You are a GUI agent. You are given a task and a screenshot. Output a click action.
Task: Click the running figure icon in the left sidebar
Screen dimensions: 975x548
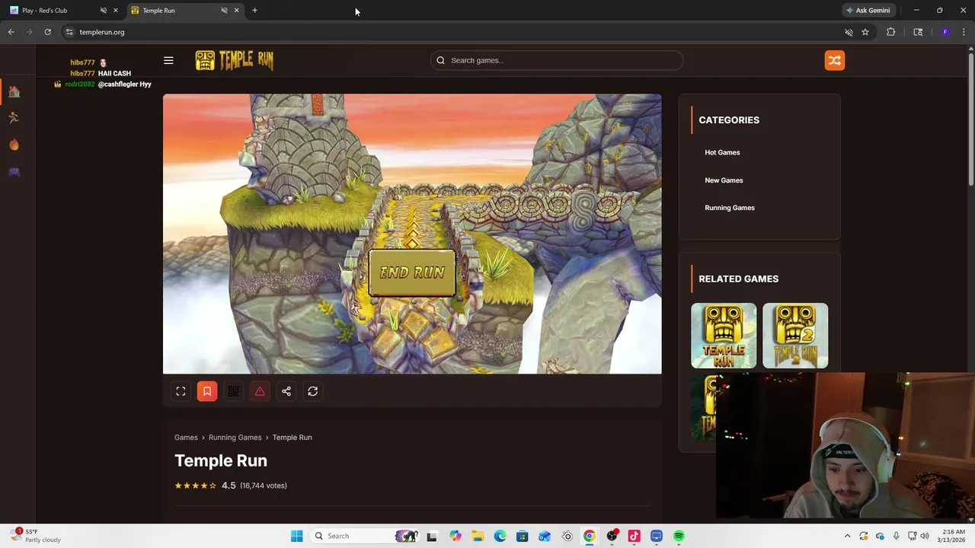pos(14,117)
